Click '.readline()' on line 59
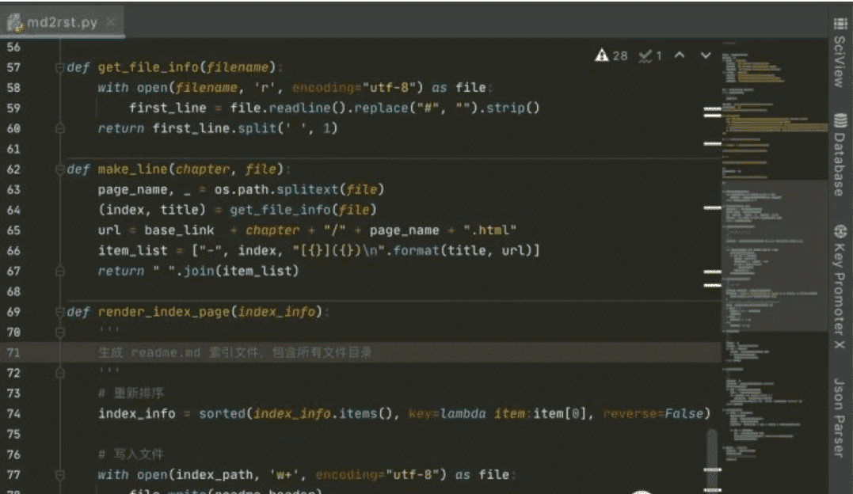This screenshot has height=494, width=853. coord(303,108)
